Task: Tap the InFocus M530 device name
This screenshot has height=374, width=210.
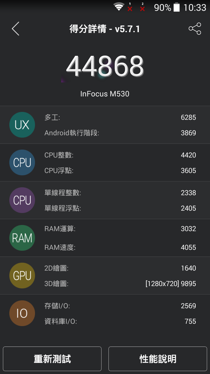Action: (x=105, y=94)
